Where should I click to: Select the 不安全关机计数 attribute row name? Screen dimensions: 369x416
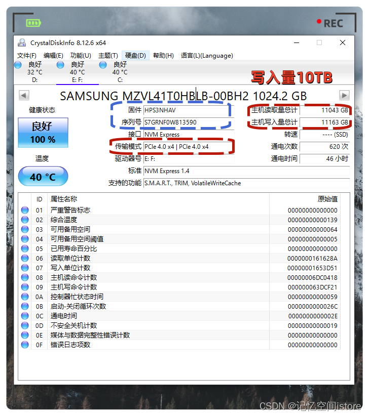point(74,325)
